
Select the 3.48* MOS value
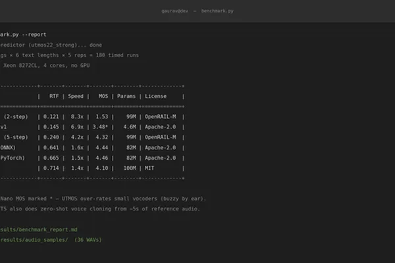pyautogui.click(x=100, y=127)
